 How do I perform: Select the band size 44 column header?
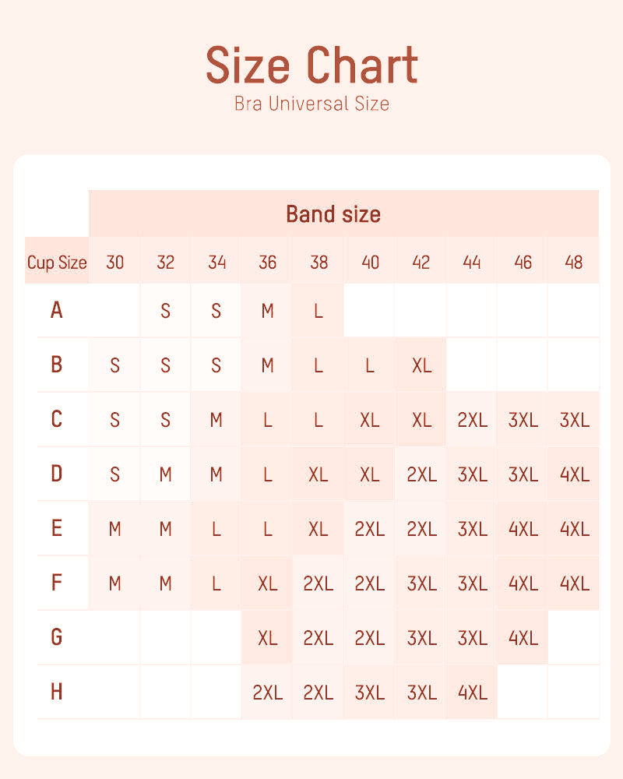(471, 262)
